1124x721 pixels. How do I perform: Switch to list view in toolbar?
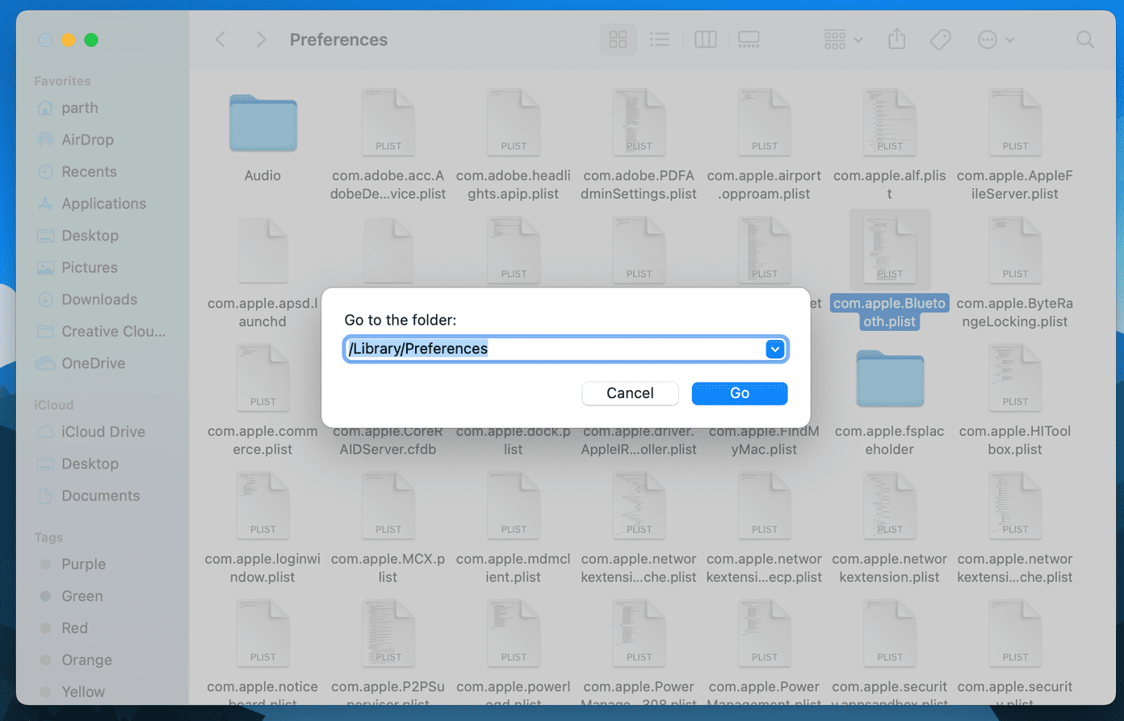660,40
